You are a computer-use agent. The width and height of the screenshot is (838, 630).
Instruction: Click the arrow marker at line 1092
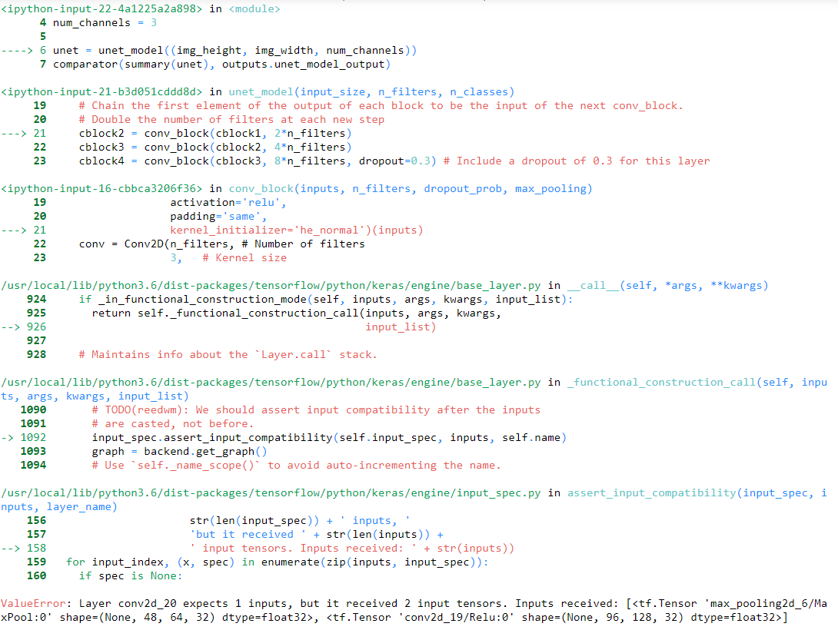pyautogui.click(x=8, y=437)
